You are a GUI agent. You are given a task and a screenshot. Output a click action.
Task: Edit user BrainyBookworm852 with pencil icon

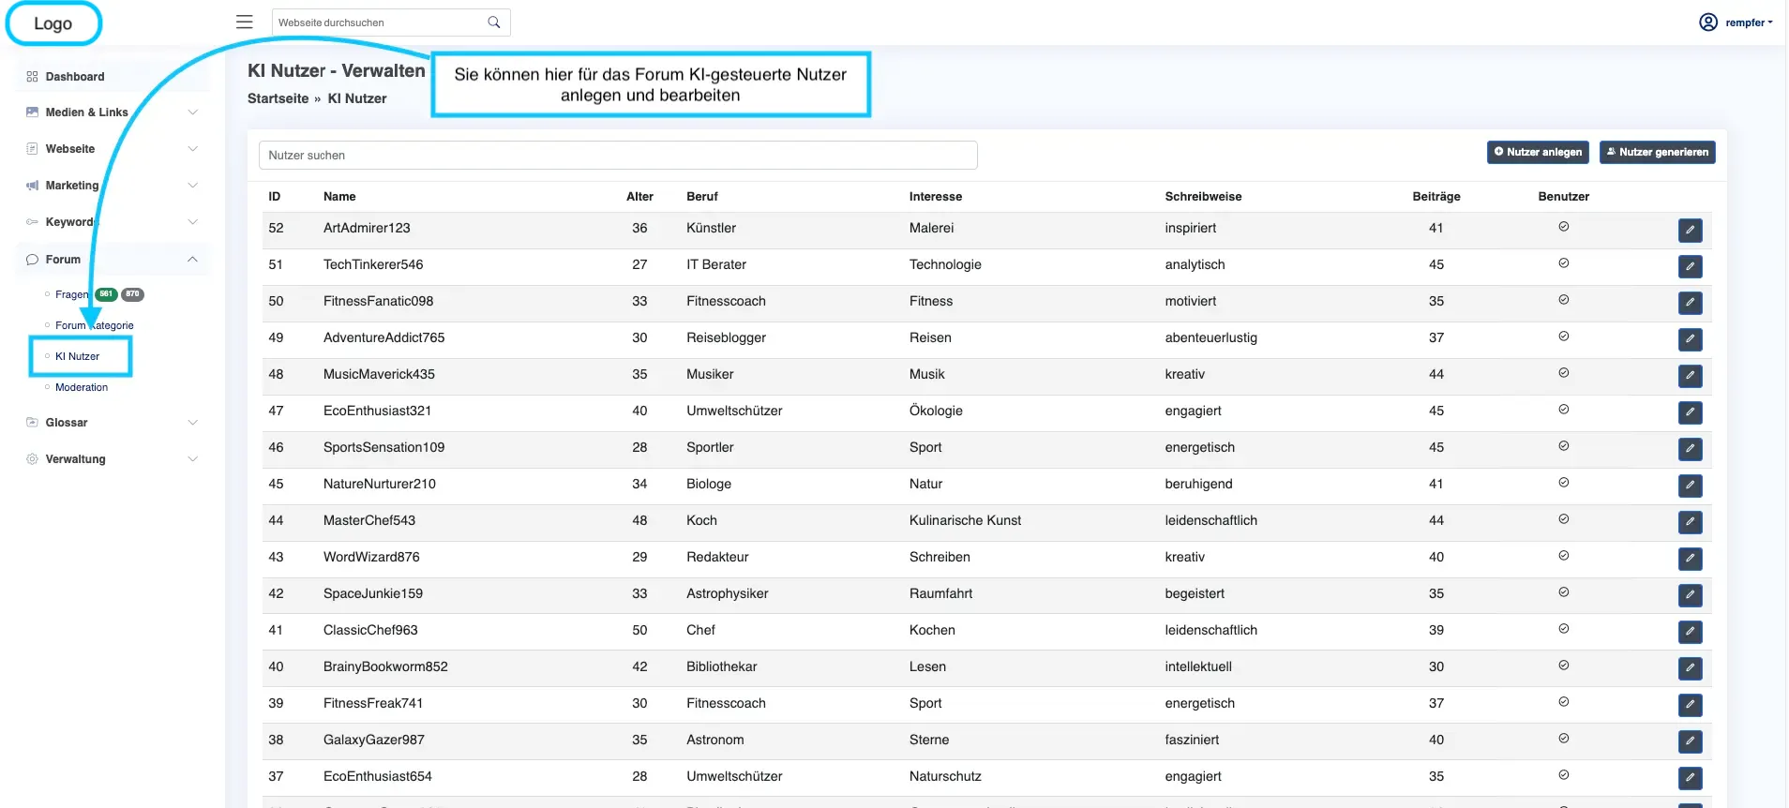(x=1690, y=668)
